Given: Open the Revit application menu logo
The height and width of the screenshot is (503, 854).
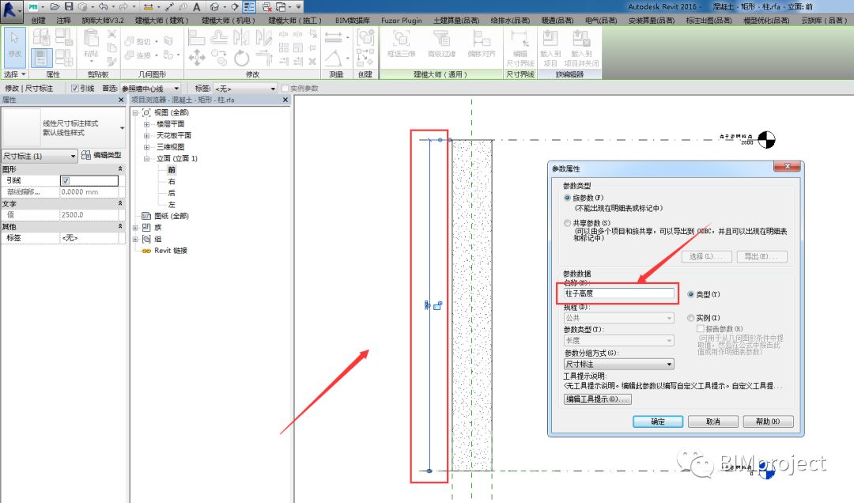Looking at the screenshot, I should pyautogui.click(x=11, y=9).
